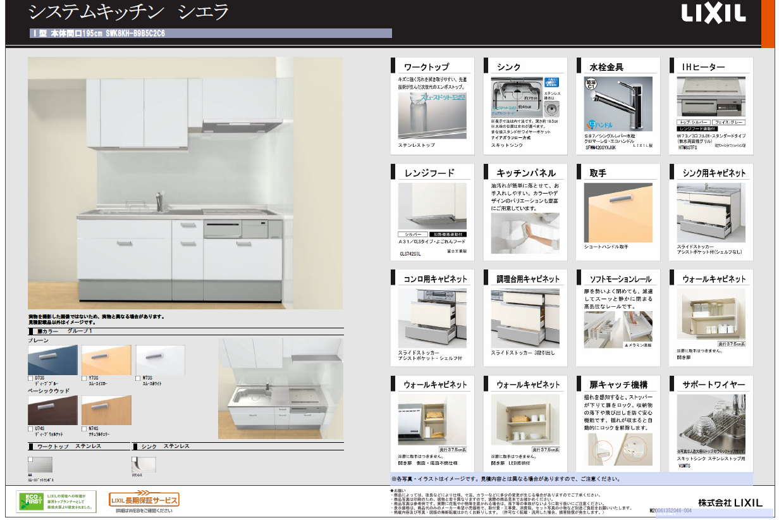The height and width of the screenshot is (520, 779).
Task: View the 水栓金具 faucet photo
Action: click(x=618, y=104)
